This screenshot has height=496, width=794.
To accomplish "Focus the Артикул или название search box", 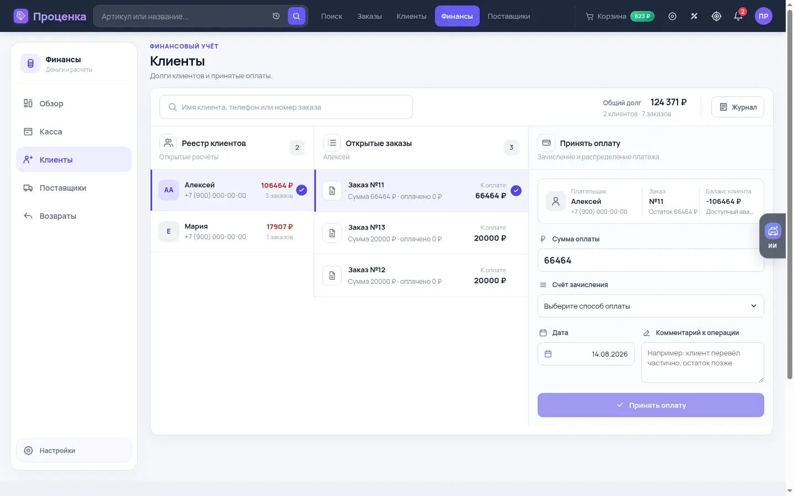I will click(185, 16).
